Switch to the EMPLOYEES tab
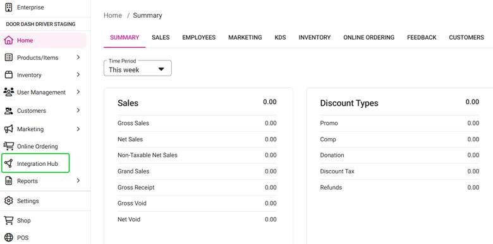The height and width of the screenshot is (244, 493). (199, 38)
